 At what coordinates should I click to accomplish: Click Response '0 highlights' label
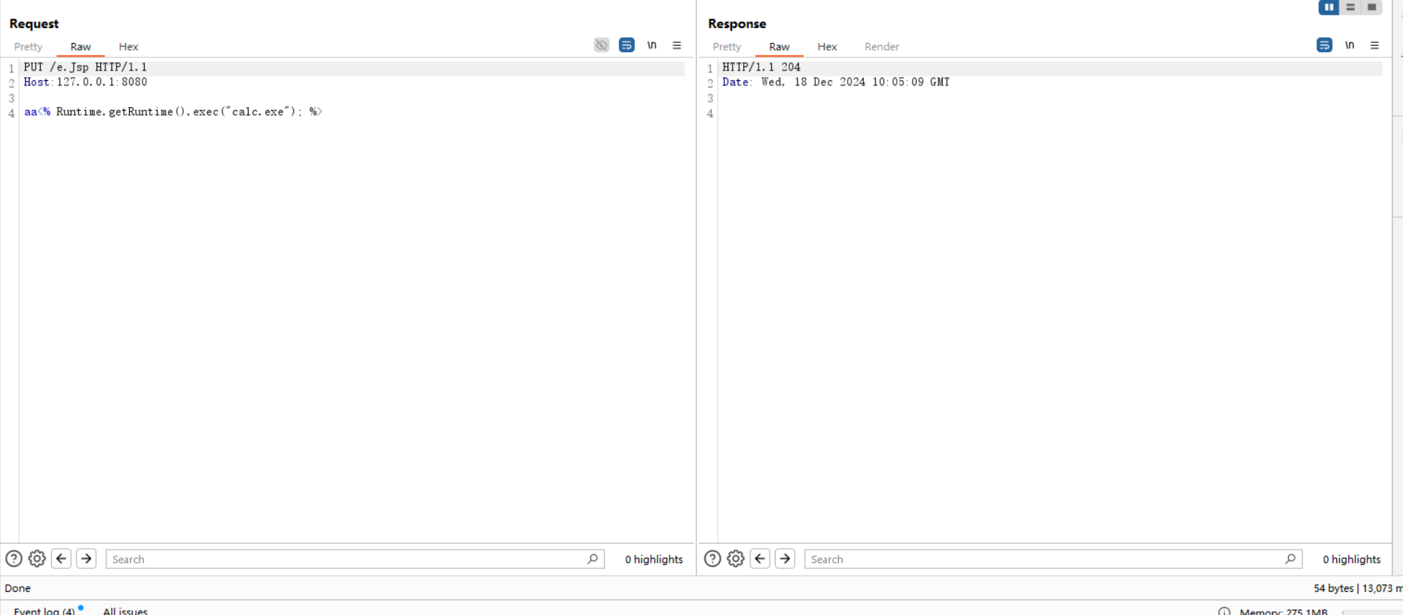coord(1352,559)
